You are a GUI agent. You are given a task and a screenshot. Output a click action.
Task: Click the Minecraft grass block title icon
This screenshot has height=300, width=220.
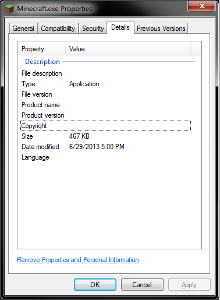[9, 9]
